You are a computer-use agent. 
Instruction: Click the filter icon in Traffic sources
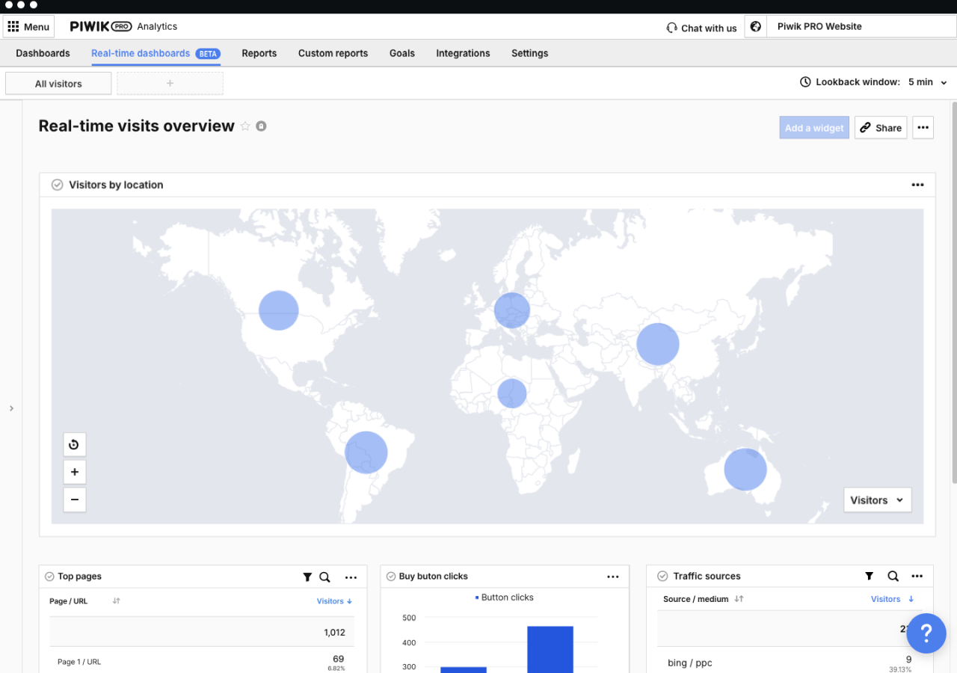(x=869, y=577)
